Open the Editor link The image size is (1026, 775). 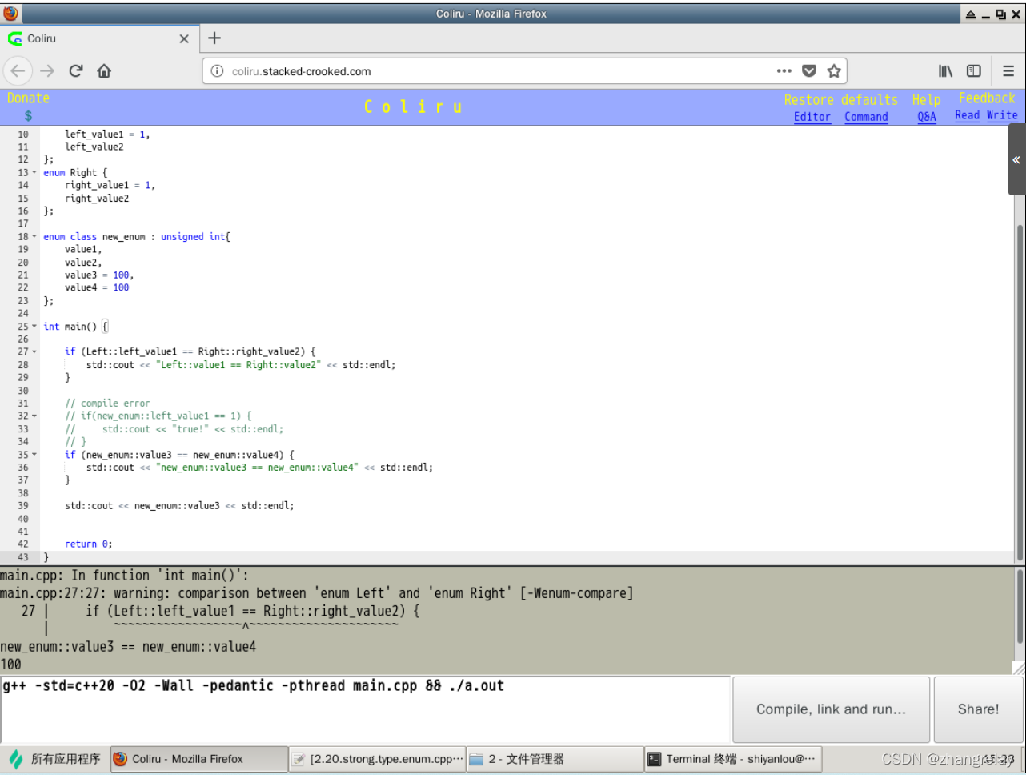pyautogui.click(x=812, y=117)
